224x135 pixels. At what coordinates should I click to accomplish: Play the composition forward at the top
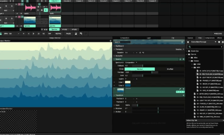click(46, 1)
